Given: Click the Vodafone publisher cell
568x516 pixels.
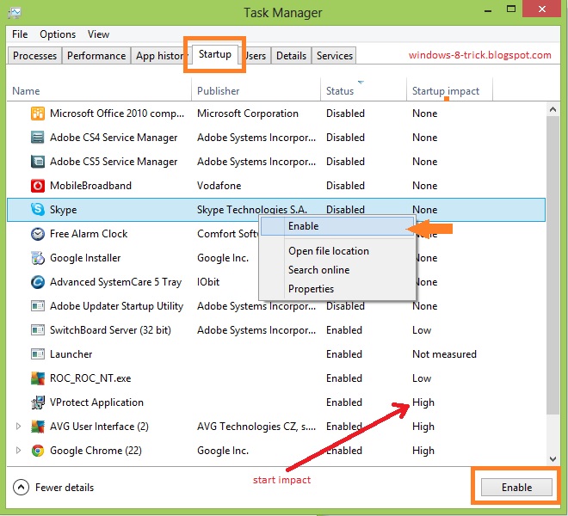Looking at the screenshot, I should pos(219,186).
